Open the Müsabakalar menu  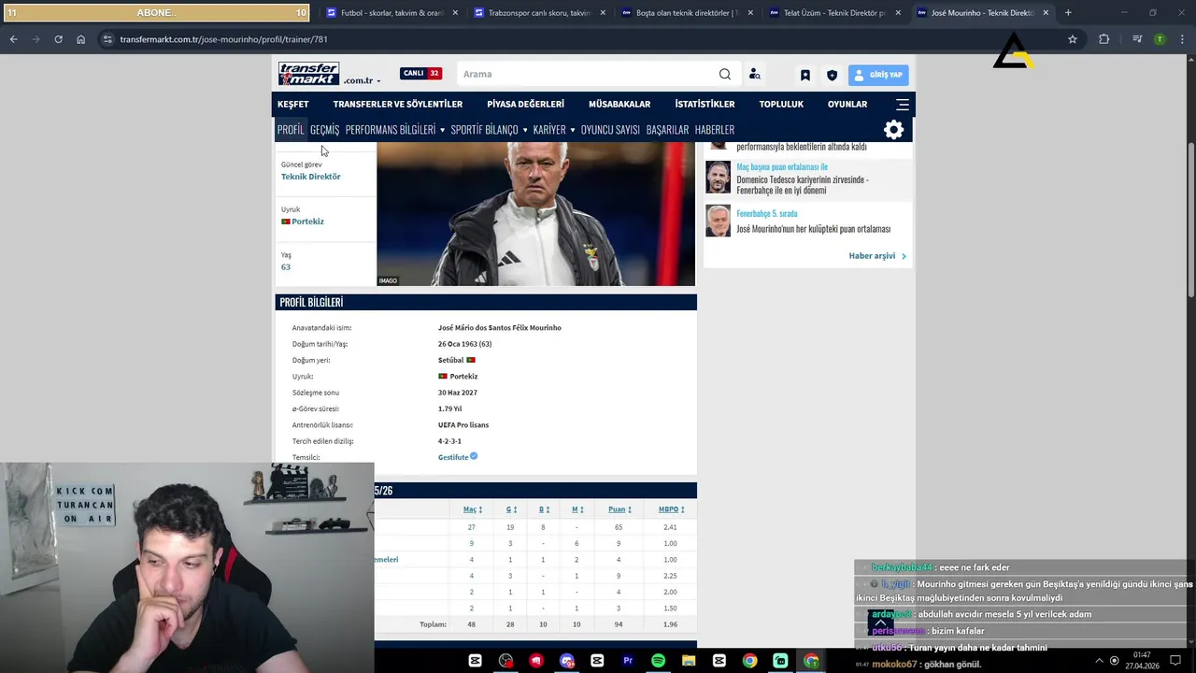click(619, 104)
